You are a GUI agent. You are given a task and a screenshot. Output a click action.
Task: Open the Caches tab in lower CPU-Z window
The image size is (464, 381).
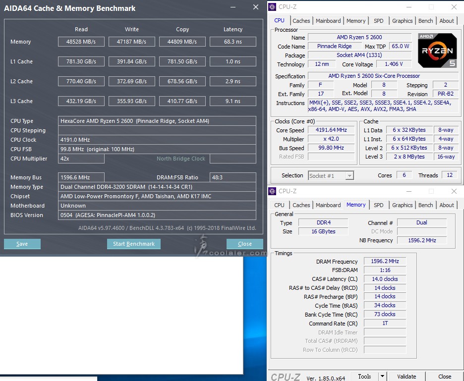pyautogui.click(x=301, y=205)
